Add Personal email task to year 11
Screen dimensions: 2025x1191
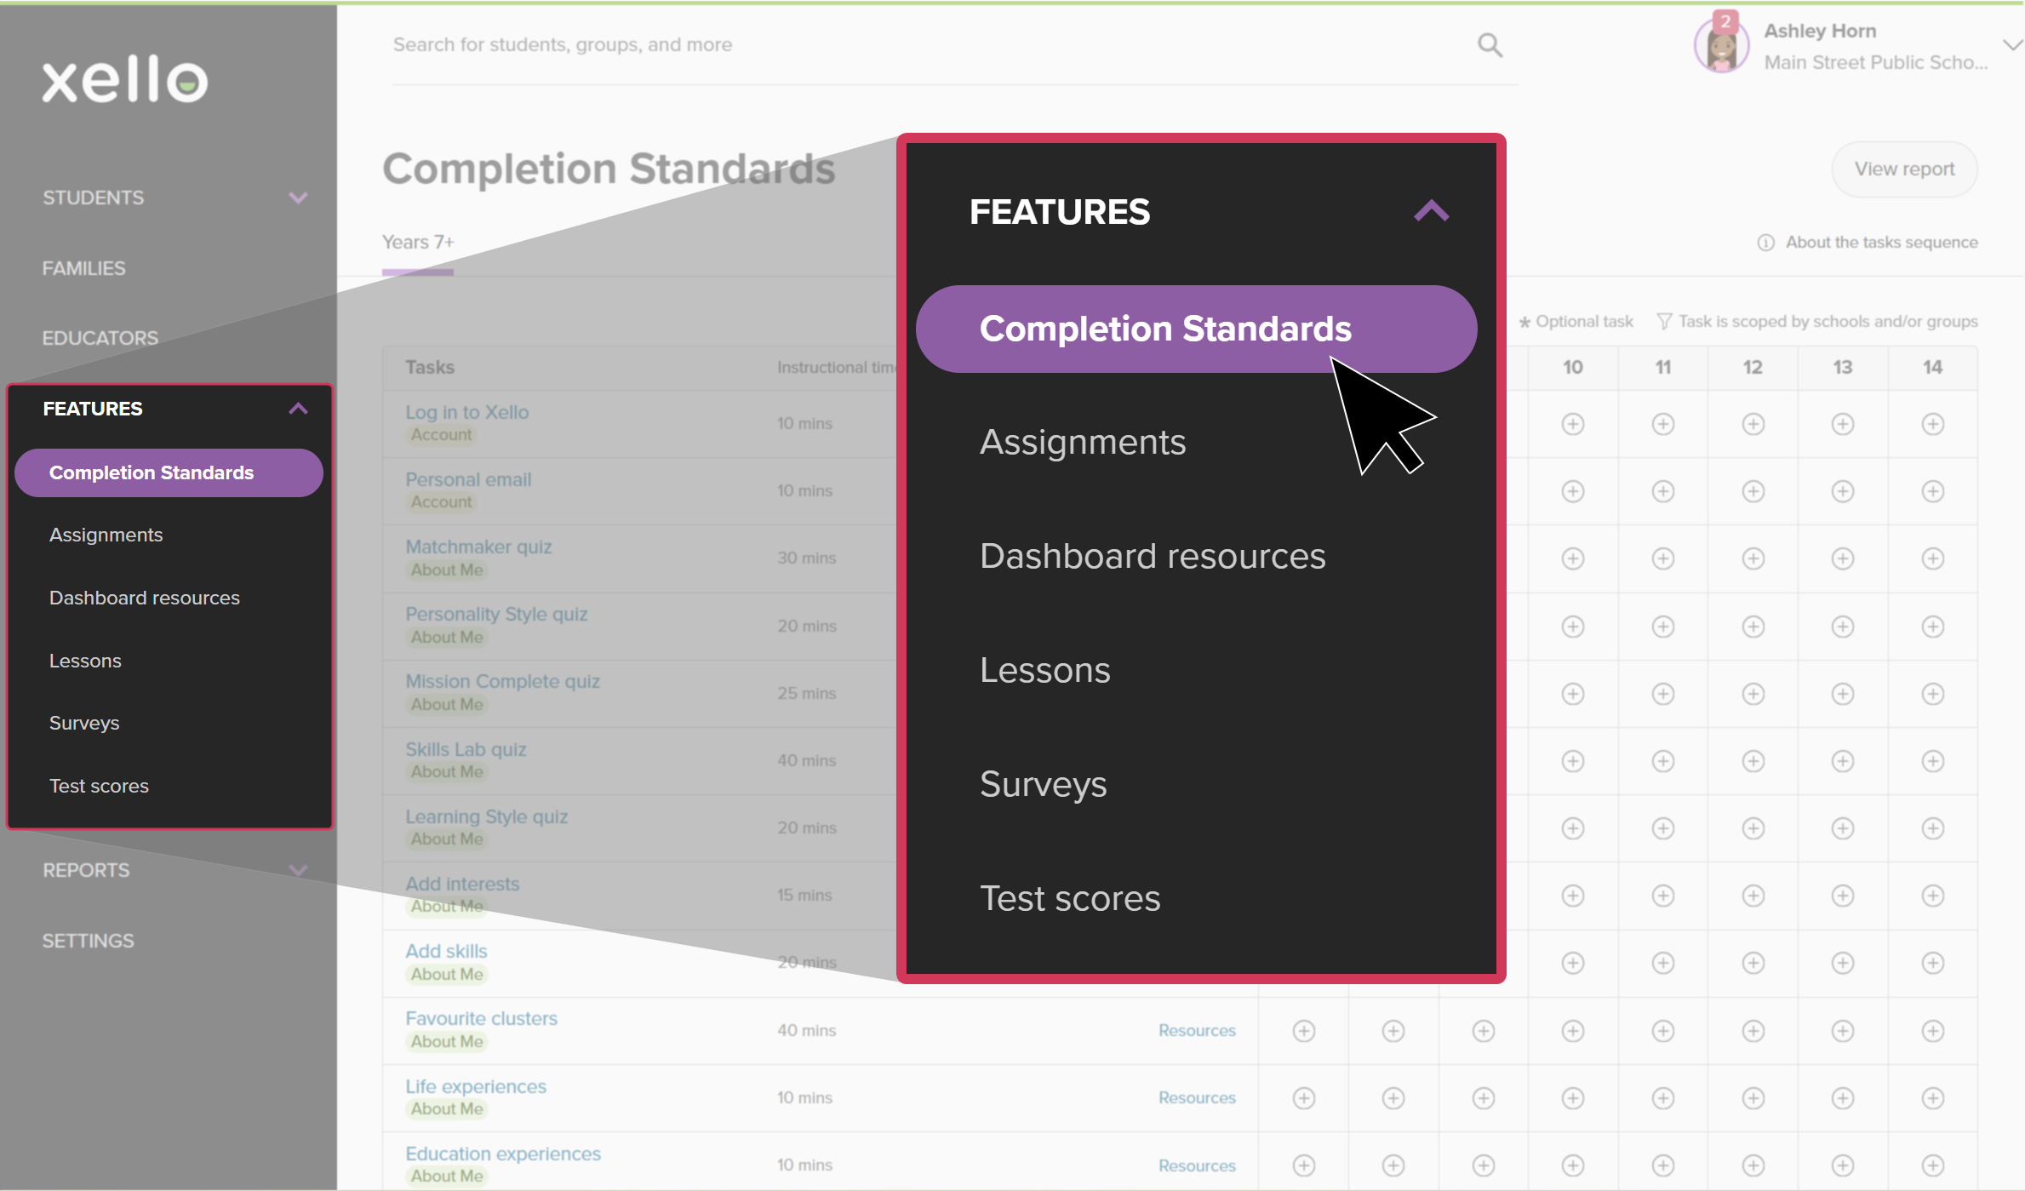[1663, 491]
